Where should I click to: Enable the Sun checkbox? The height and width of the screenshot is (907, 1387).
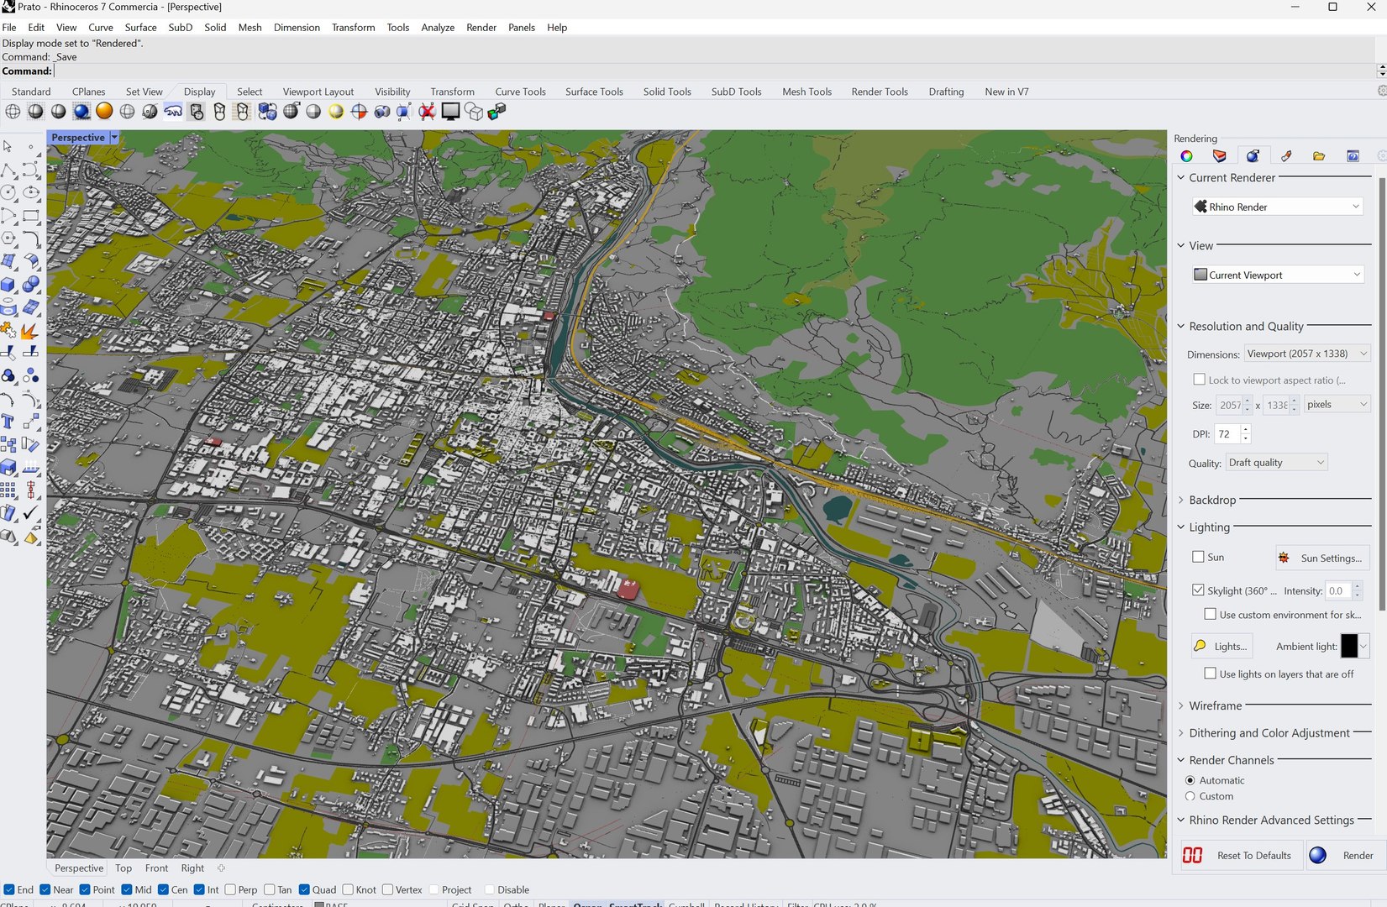point(1198,557)
